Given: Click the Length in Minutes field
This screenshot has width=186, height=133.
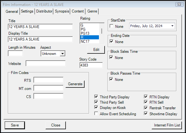Looking at the screenshot, I should pos(15,53).
